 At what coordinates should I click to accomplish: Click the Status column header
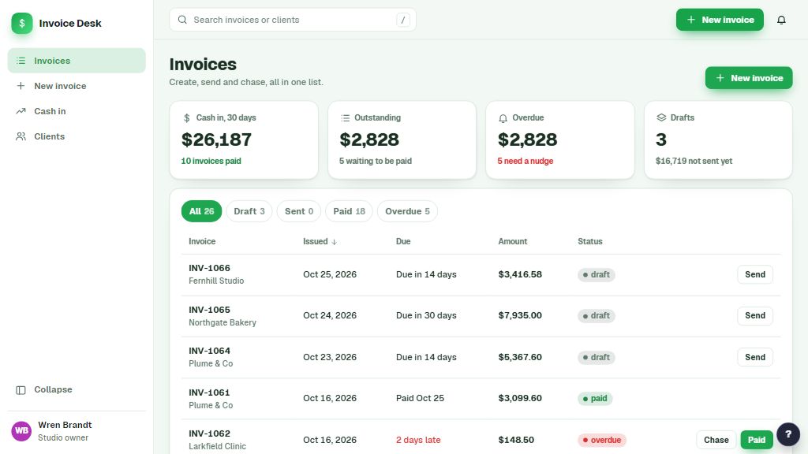tap(589, 241)
